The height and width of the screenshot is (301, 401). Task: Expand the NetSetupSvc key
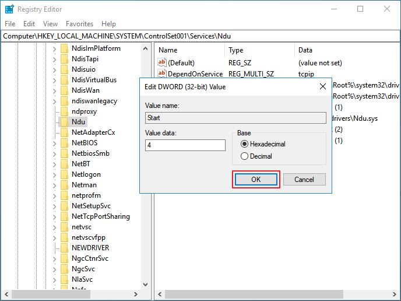point(54,206)
